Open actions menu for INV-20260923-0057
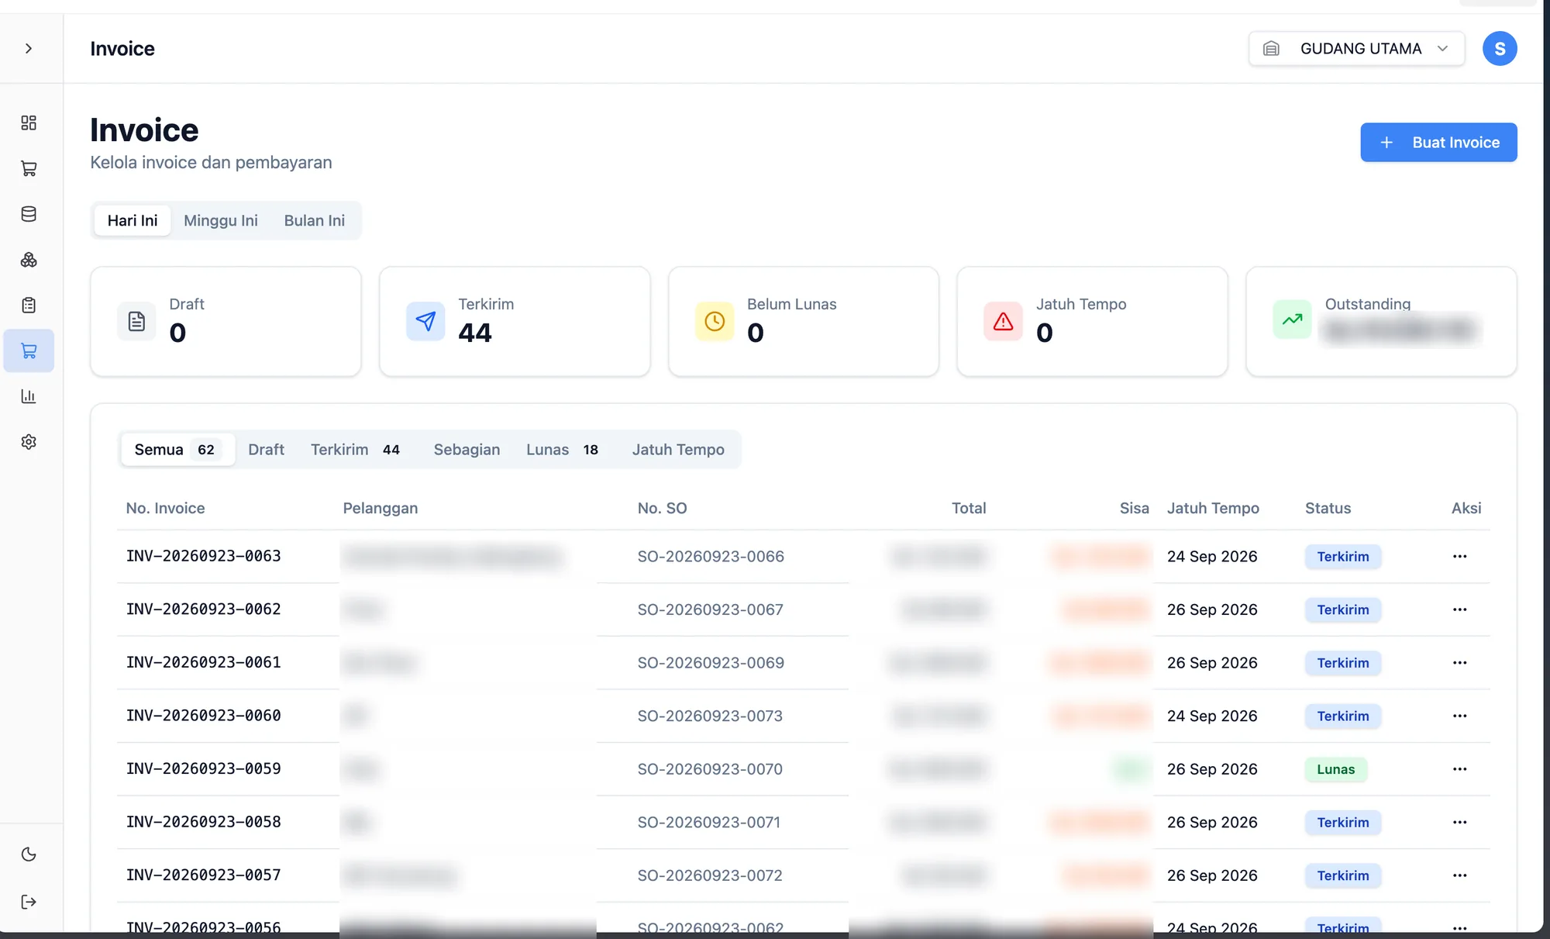The width and height of the screenshot is (1550, 939). click(x=1459, y=875)
